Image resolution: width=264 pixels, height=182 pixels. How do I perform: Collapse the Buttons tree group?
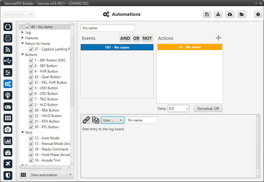tap(23, 54)
